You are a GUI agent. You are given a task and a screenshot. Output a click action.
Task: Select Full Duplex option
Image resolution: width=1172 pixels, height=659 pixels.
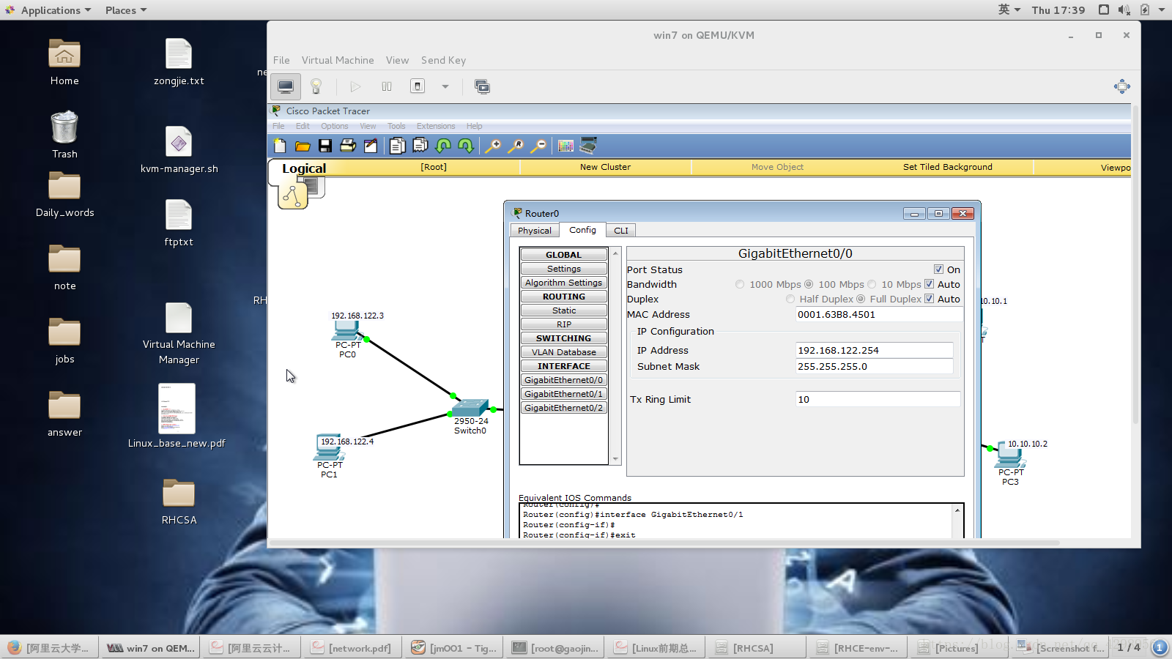click(861, 299)
